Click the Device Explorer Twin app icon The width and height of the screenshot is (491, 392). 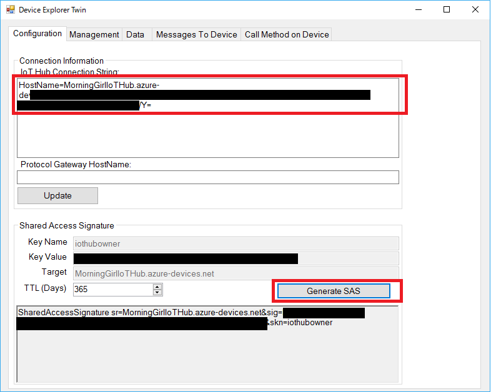click(x=11, y=10)
